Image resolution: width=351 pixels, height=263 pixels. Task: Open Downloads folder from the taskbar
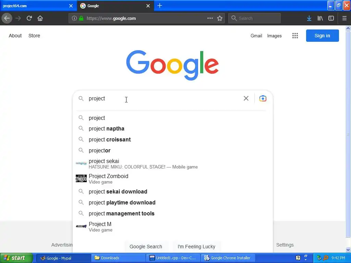point(118,258)
